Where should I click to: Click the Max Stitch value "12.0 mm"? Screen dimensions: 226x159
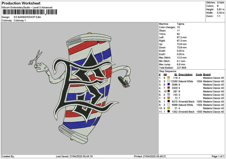(x=182, y=58)
